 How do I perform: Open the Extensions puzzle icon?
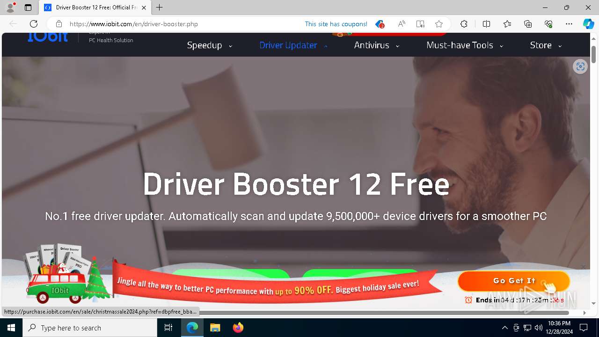click(464, 24)
